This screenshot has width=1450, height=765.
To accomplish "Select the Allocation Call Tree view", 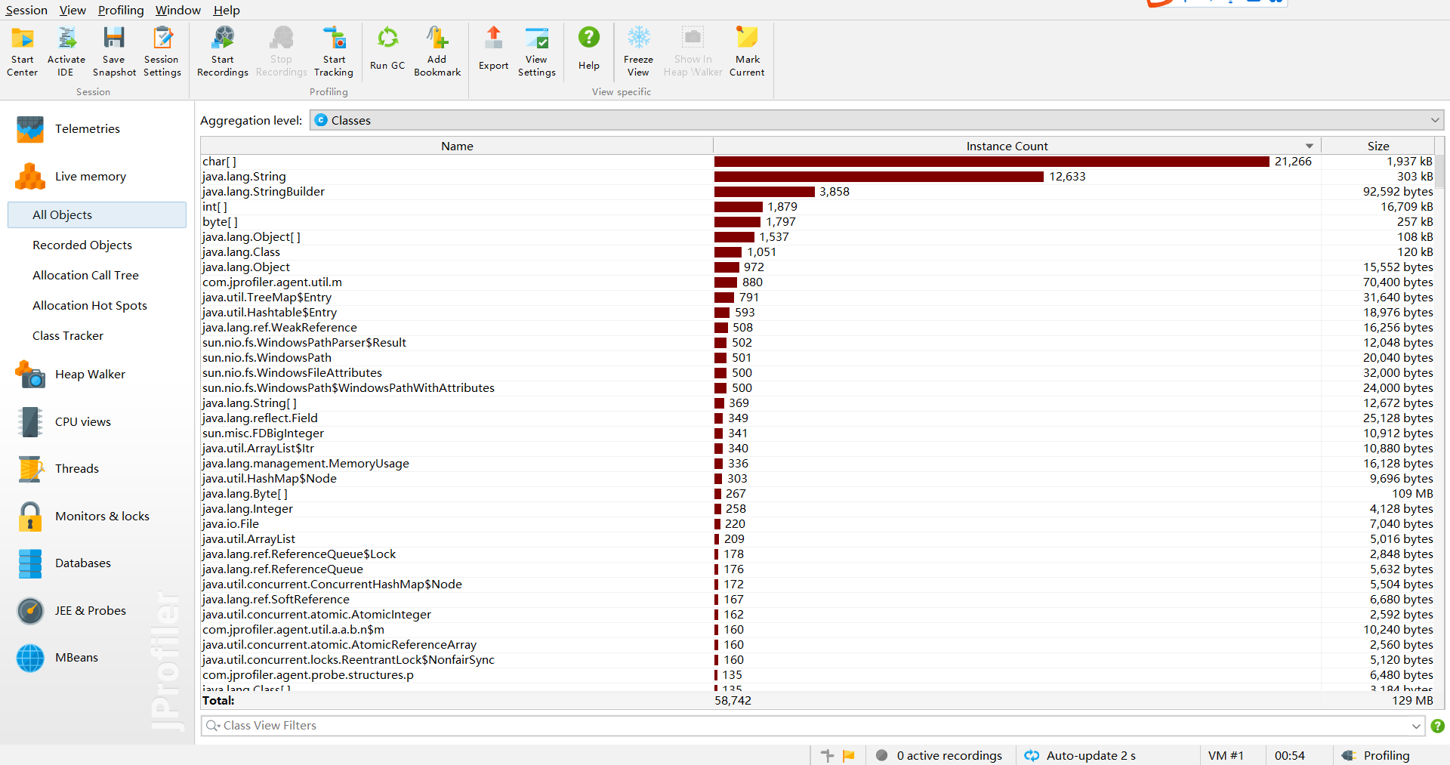I will click(x=85, y=276).
